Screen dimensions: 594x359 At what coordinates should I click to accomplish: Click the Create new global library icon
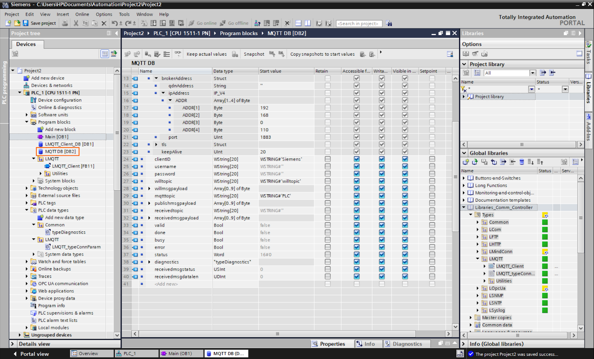pyautogui.click(x=465, y=162)
